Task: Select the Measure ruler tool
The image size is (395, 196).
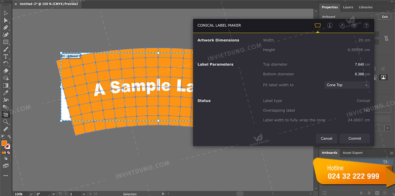Action: point(6,130)
